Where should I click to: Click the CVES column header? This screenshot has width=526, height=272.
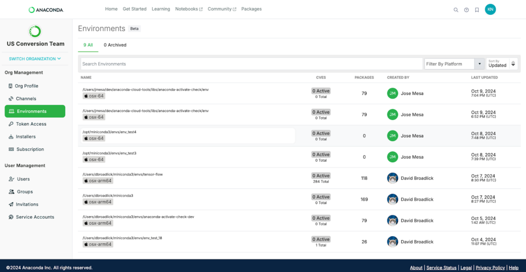click(x=321, y=77)
